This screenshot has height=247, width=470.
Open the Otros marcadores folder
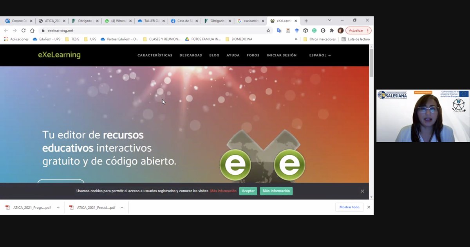point(319,39)
